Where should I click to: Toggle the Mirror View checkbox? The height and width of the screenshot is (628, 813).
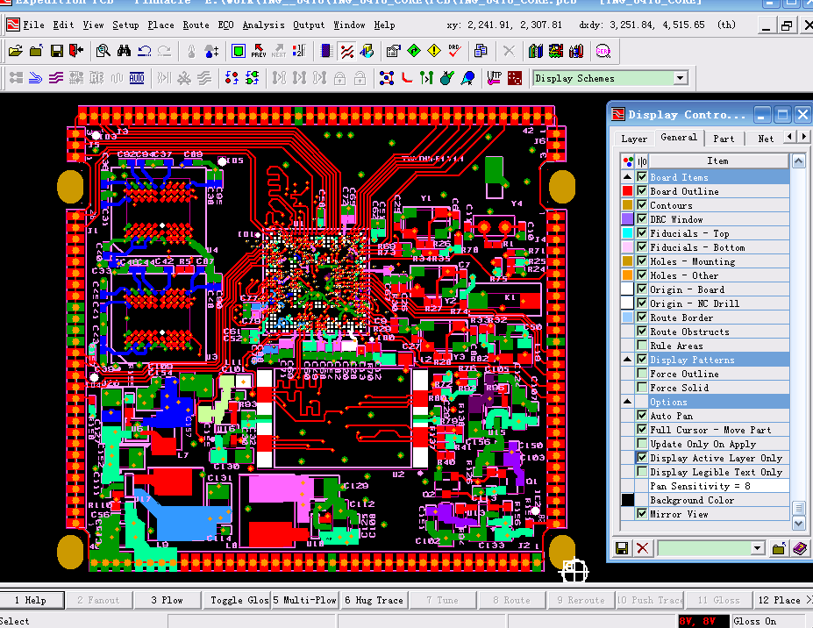pos(642,514)
